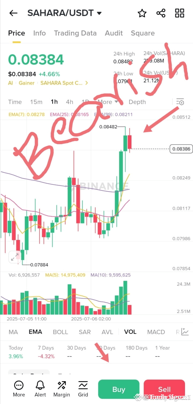Open chart settings icon beside Depth
The image size is (193, 404).
[x=180, y=102]
